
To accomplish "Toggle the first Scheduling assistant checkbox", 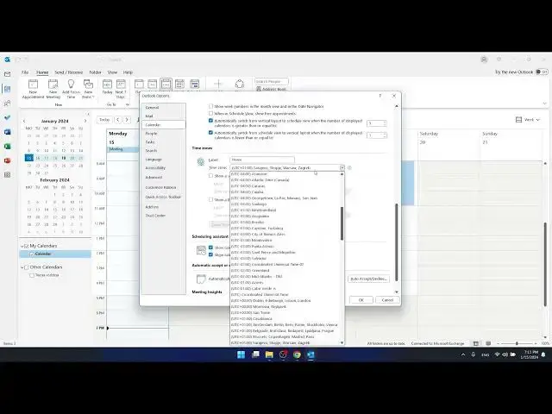I will click(210, 248).
